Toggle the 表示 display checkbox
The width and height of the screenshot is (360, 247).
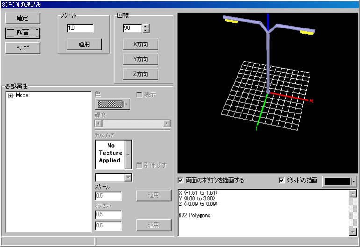(139, 95)
